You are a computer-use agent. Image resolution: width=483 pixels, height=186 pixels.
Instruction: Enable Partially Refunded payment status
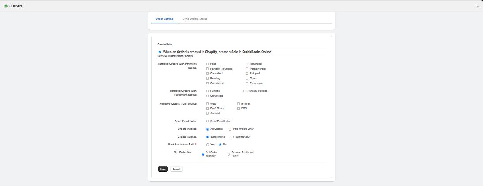point(207,69)
